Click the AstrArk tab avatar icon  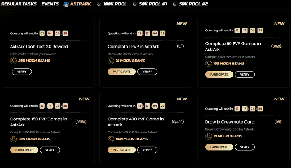(66, 4)
